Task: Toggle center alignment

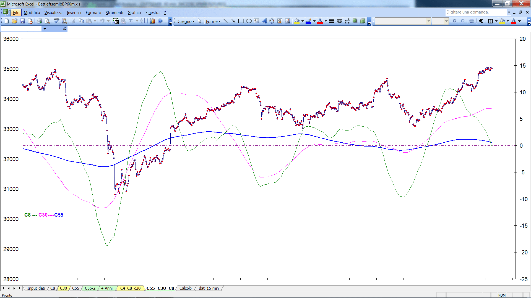Action: [x=472, y=21]
